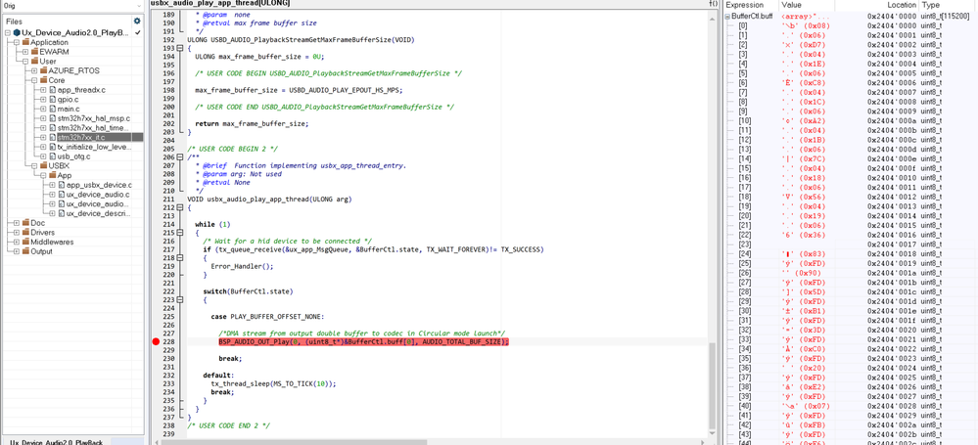Viewport: 978px width, 445px height.
Task: Select watch row [10] with value 0xA2
Action: coord(851,121)
